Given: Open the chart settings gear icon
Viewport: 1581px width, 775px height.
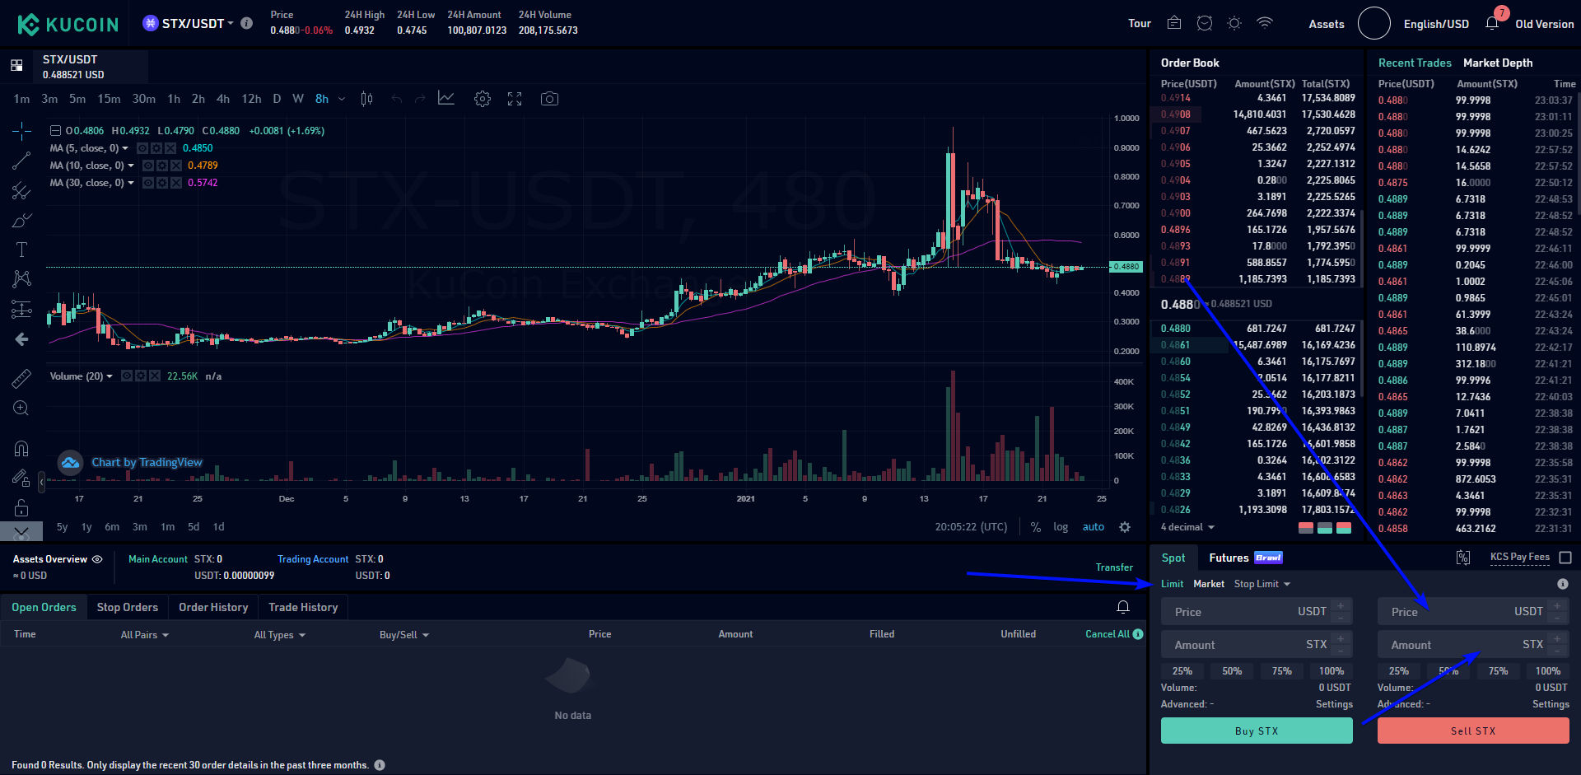Looking at the screenshot, I should click(483, 99).
